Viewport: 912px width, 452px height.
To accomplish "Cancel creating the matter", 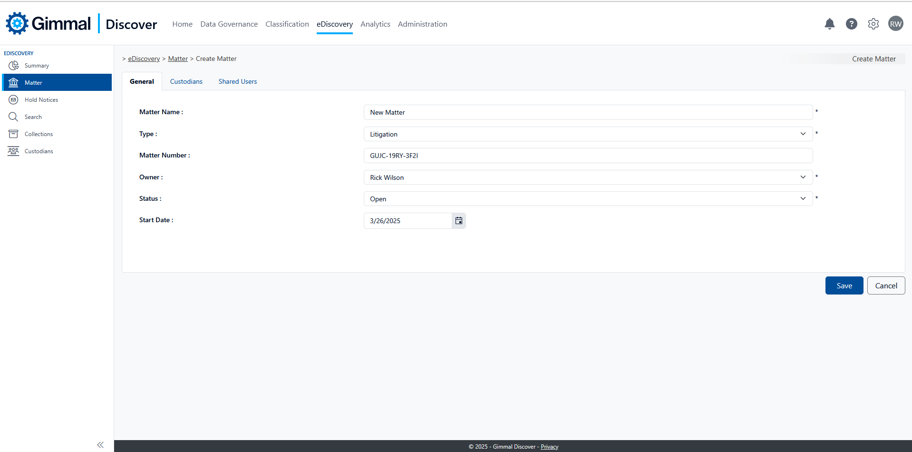I will [886, 285].
